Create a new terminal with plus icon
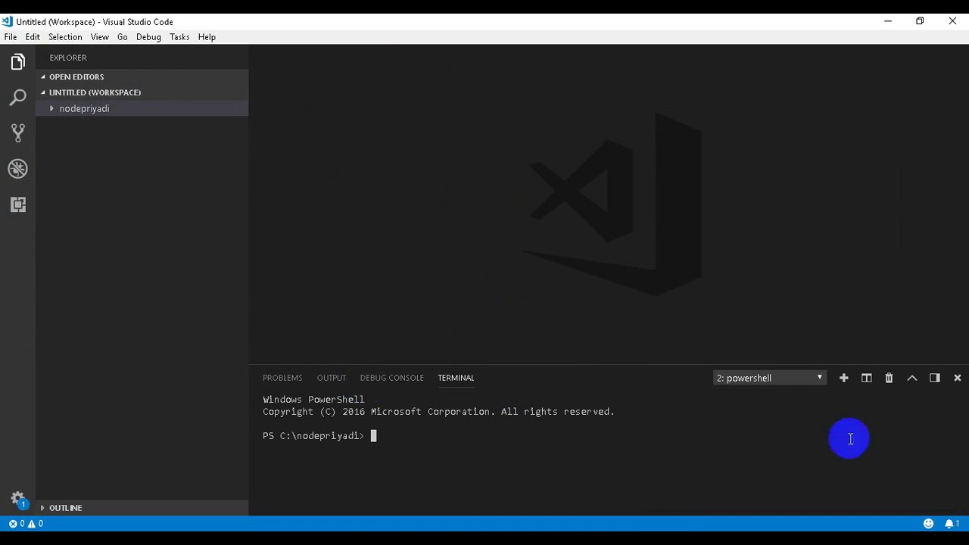The image size is (969, 545). coord(843,378)
